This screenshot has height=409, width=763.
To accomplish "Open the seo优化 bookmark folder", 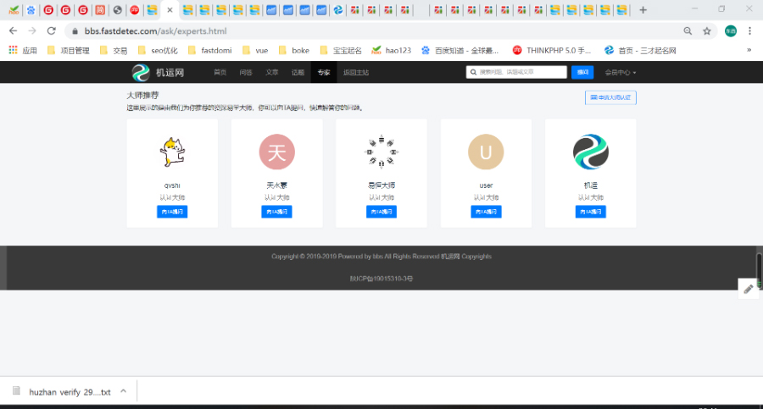I will [158, 50].
